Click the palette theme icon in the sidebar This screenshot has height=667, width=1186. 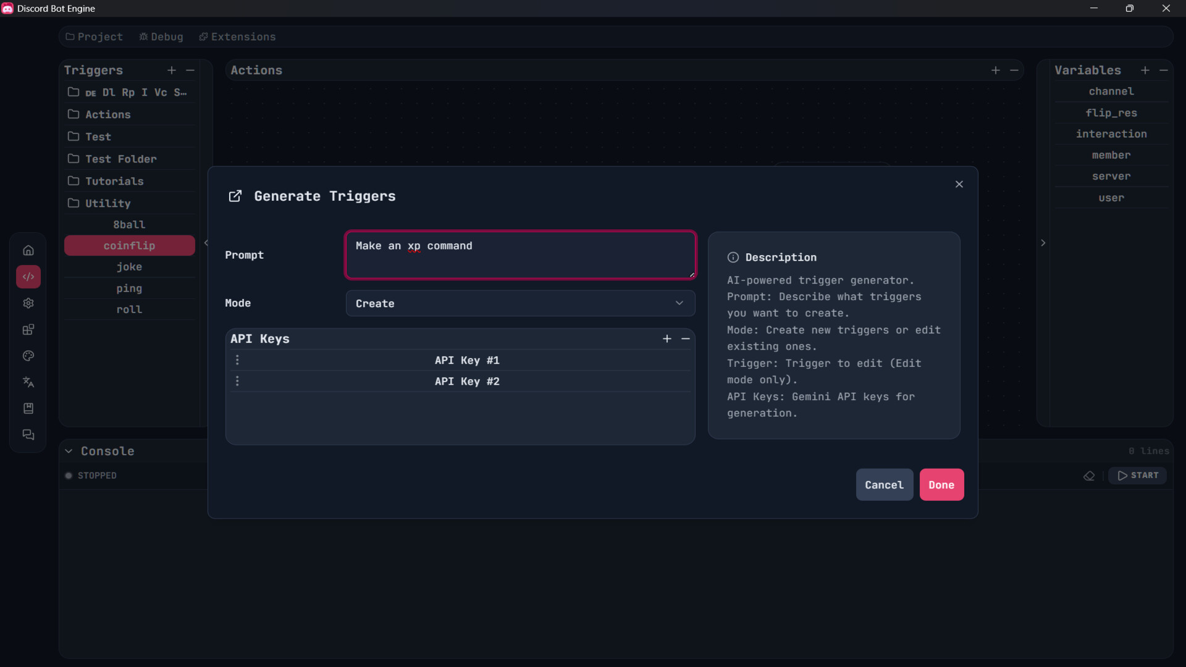(28, 356)
